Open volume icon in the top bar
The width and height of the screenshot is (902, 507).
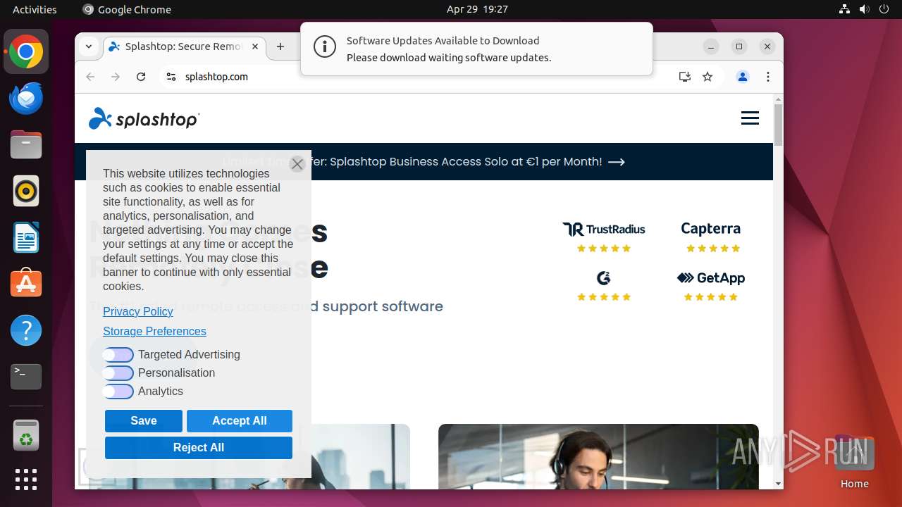864,9
